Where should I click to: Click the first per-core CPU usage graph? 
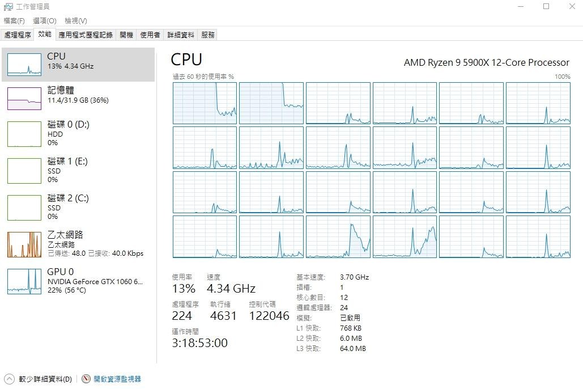click(x=204, y=102)
